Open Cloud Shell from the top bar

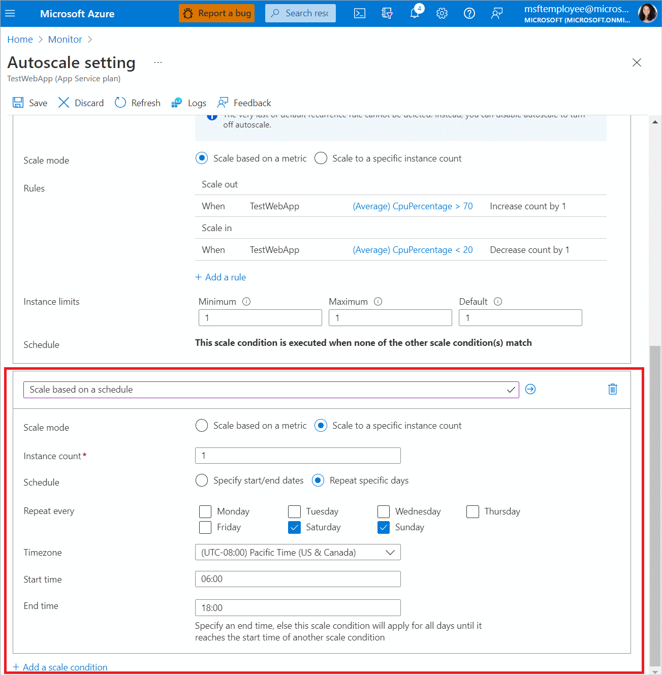tap(360, 13)
